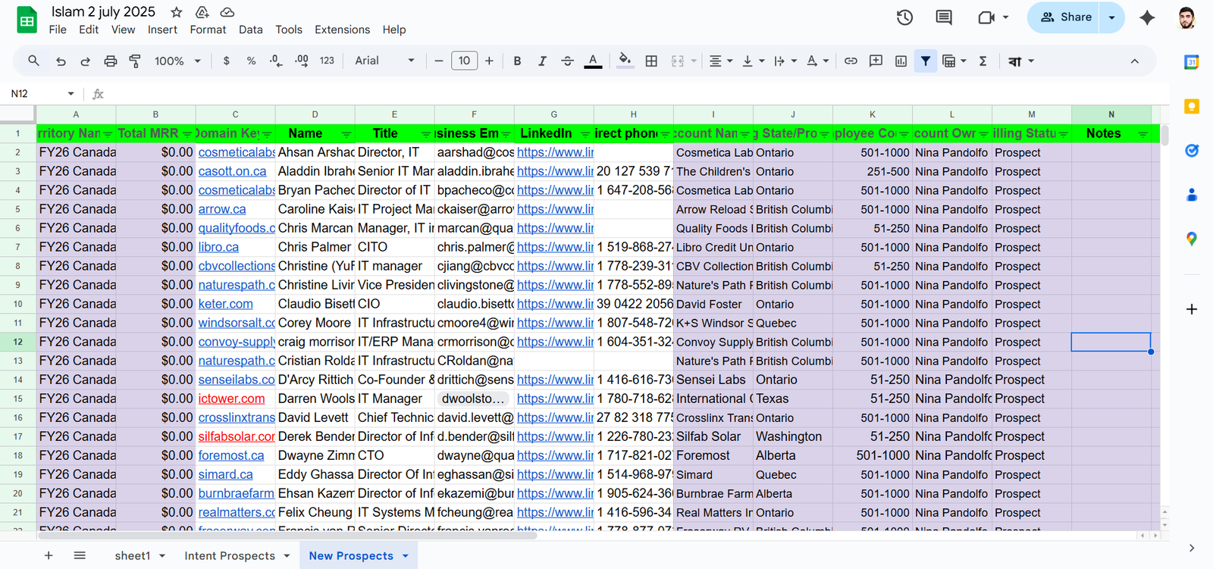Image resolution: width=1213 pixels, height=569 pixels.
Task: Insert a comment
Action: [876, 61]
